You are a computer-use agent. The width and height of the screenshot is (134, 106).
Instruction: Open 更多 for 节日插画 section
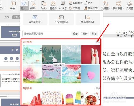(x=98, y=42)
